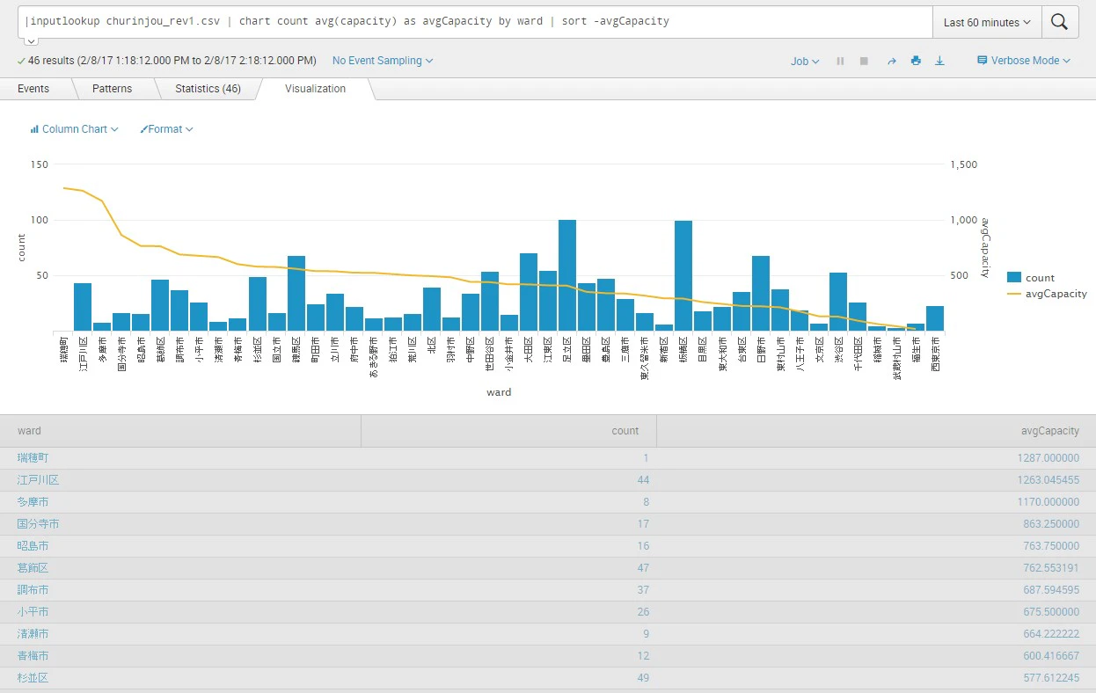Click the avgCapacity value 664.222222
This screenshot has height=693, width=1096.
(x=1051, y=634)
